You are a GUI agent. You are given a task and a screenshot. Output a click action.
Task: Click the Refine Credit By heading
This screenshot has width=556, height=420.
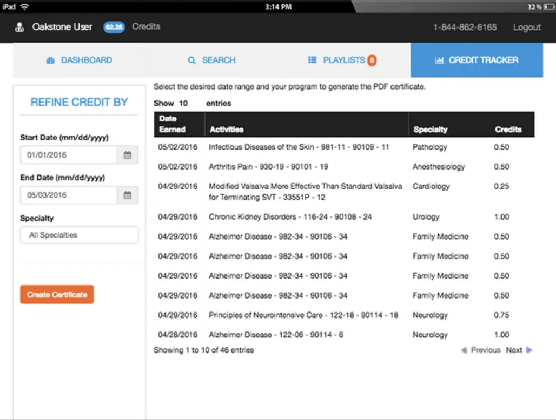[79, 102]
